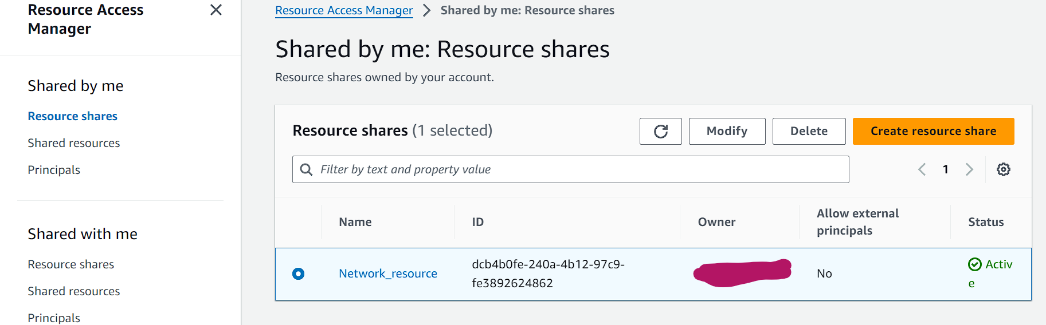Go to next page of results
1046x325 pixels.
pos(969,169)
